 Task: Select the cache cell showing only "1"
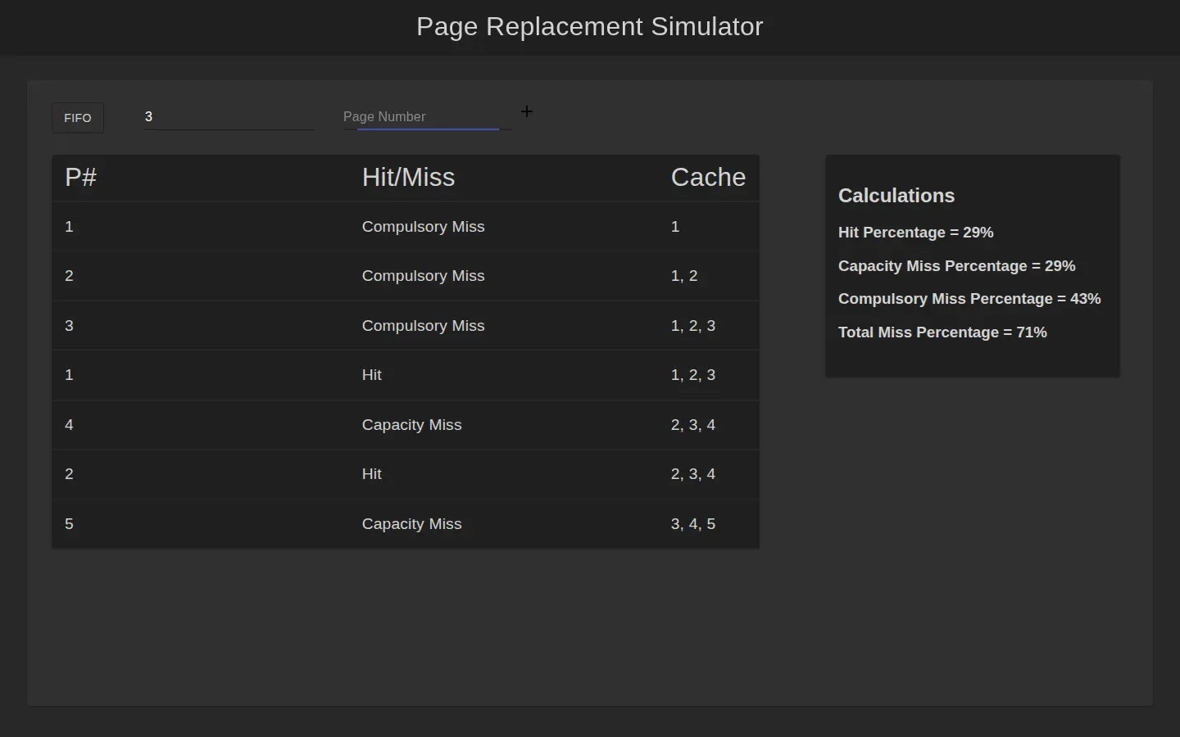click(675, 227)
